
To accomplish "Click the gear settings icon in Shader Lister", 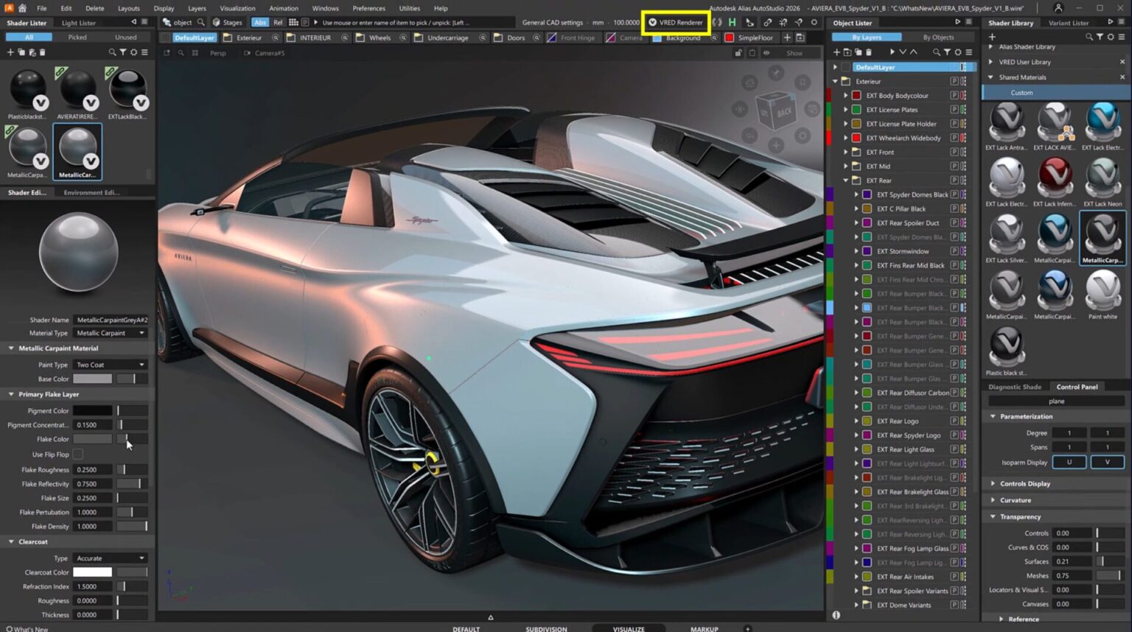I will pyautogui.click(x=134, y=52).
